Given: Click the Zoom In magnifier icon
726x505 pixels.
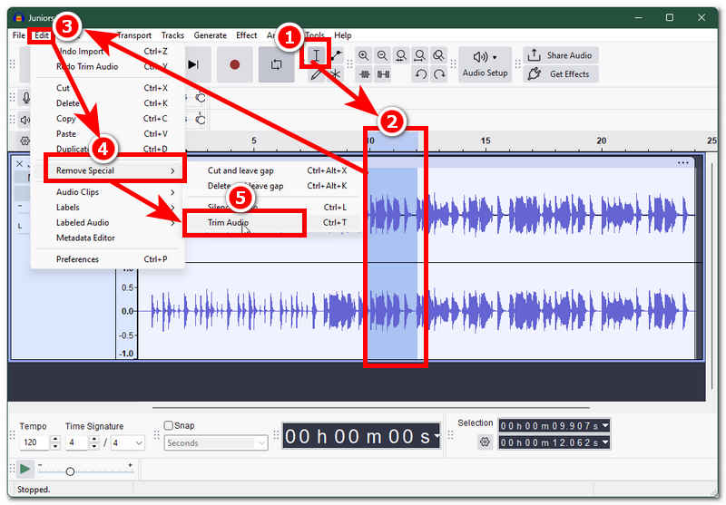Looking at the screenshot, I should [x=364, y=55].
